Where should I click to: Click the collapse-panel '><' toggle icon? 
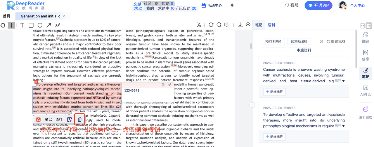pyautogui.click(x=369, y=26)
